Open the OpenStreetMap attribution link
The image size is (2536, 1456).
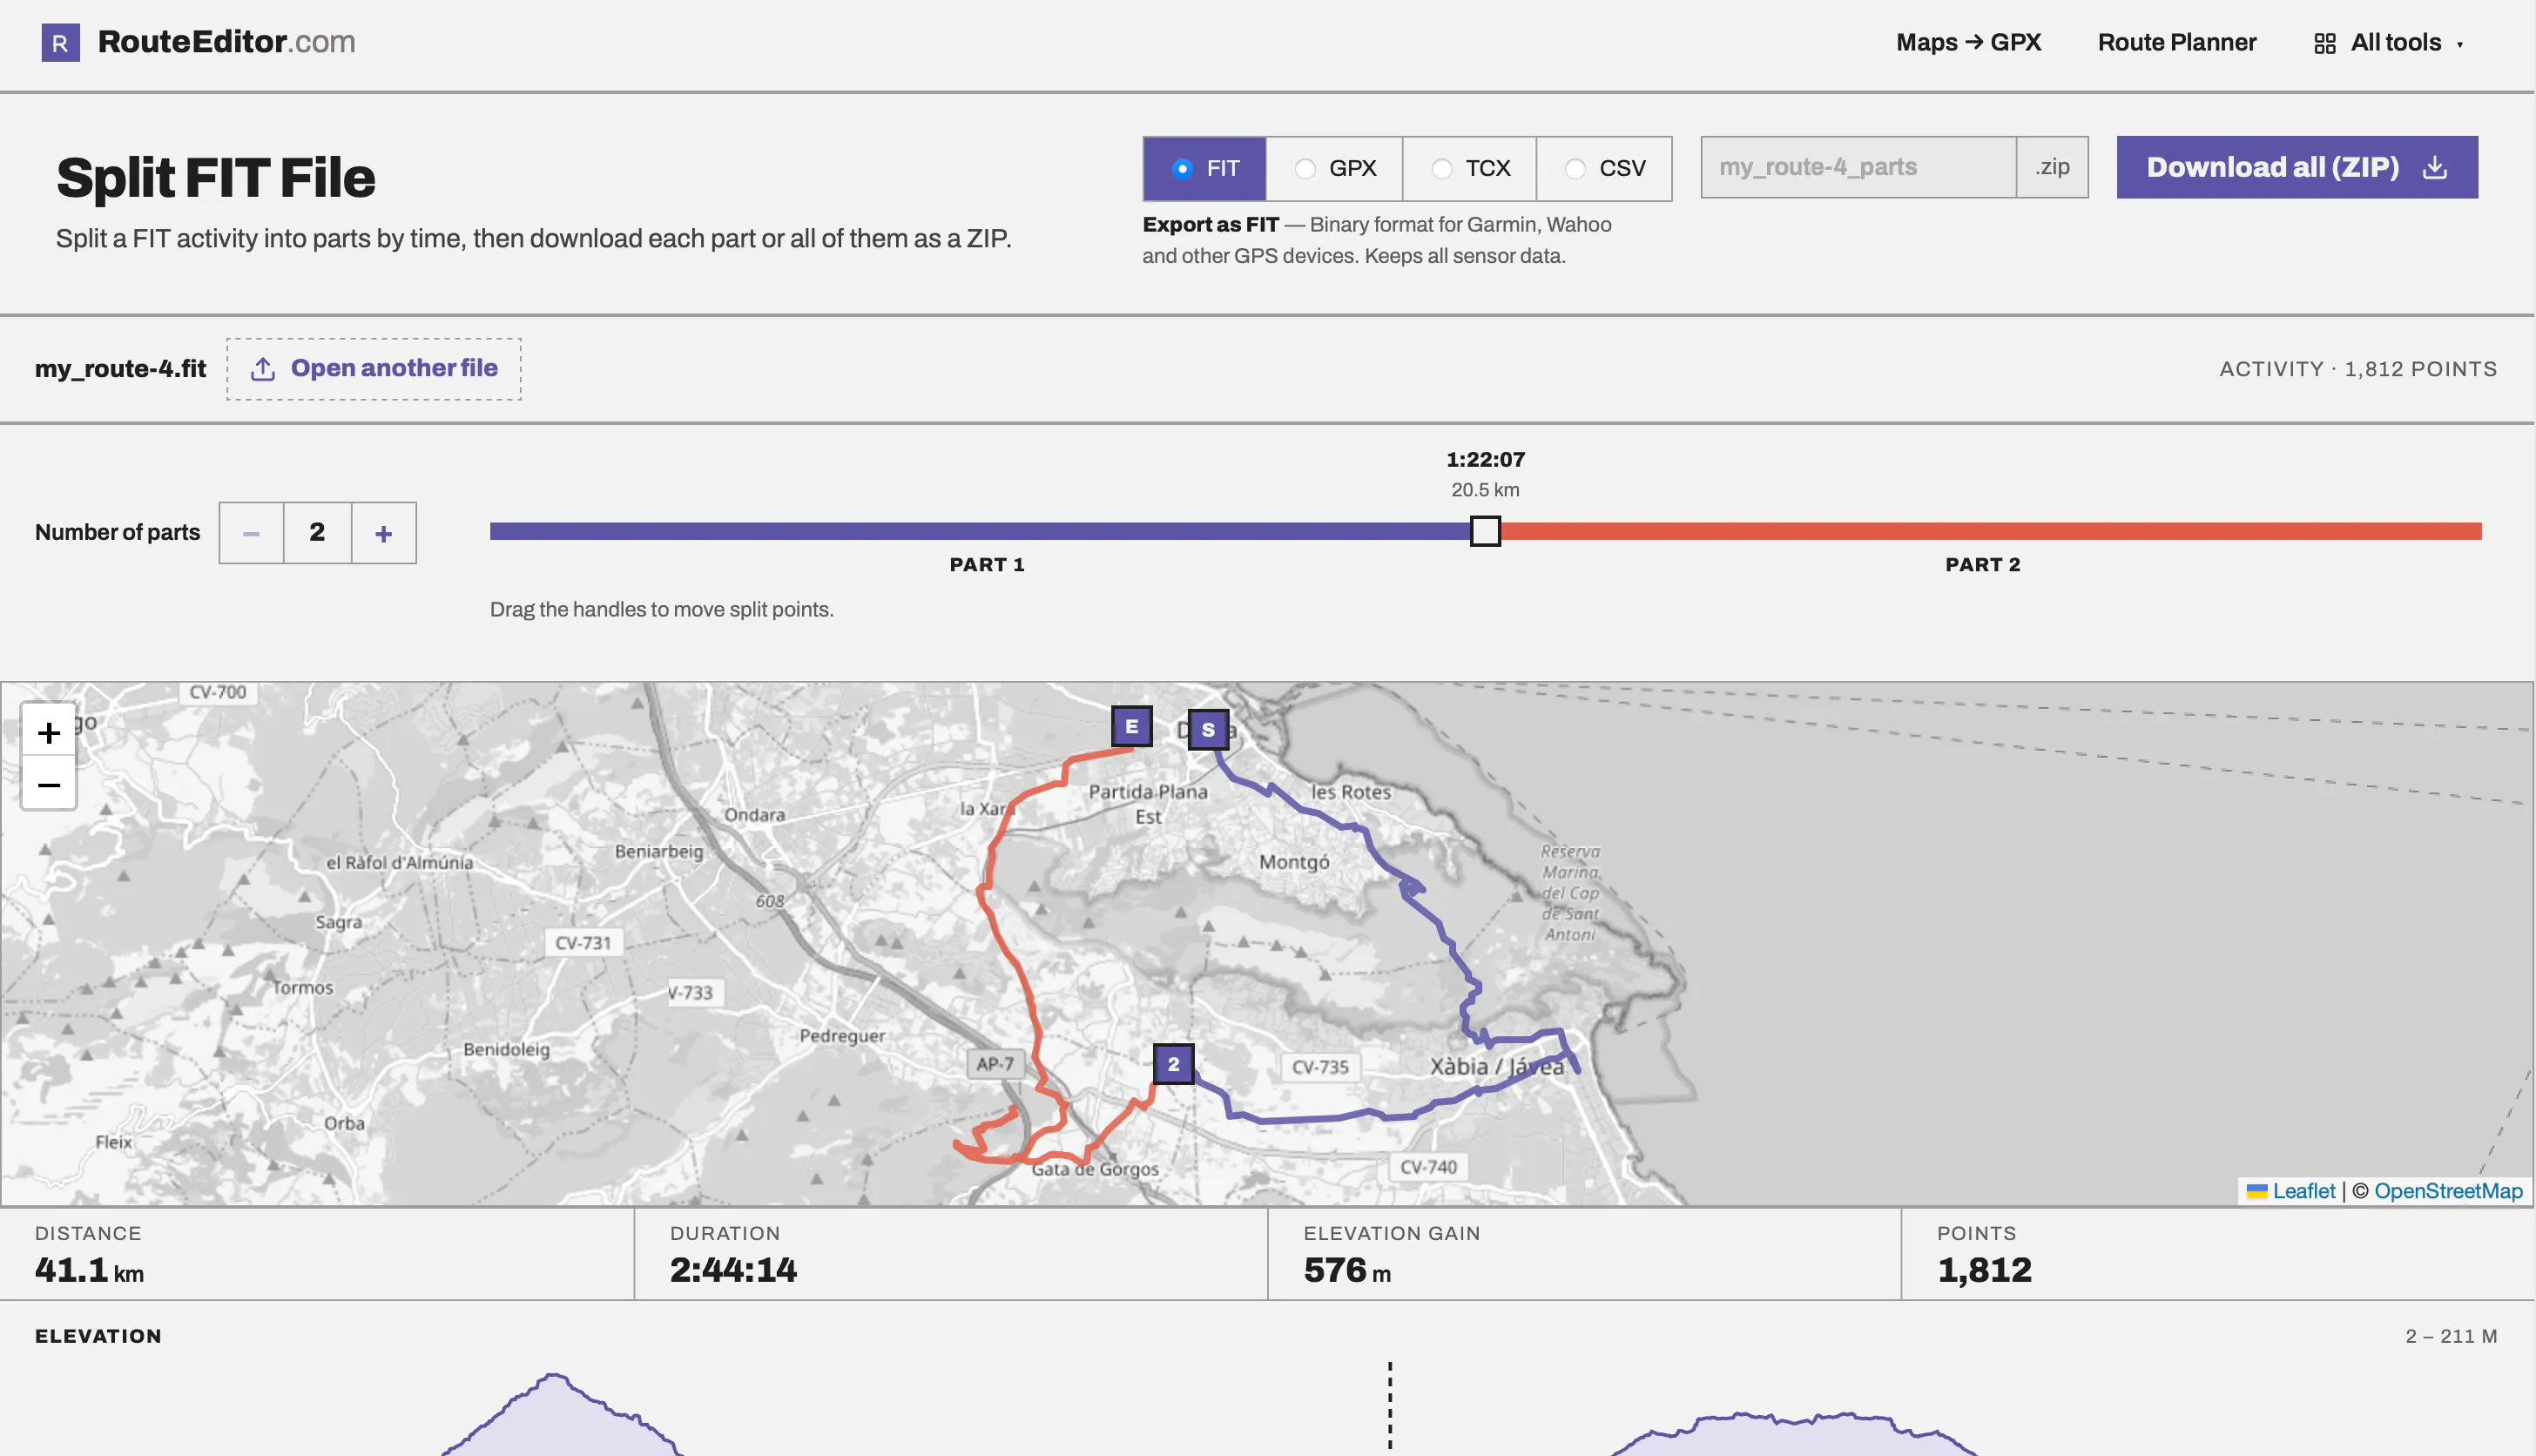pyautogui.click(x=2448, y=1191)
